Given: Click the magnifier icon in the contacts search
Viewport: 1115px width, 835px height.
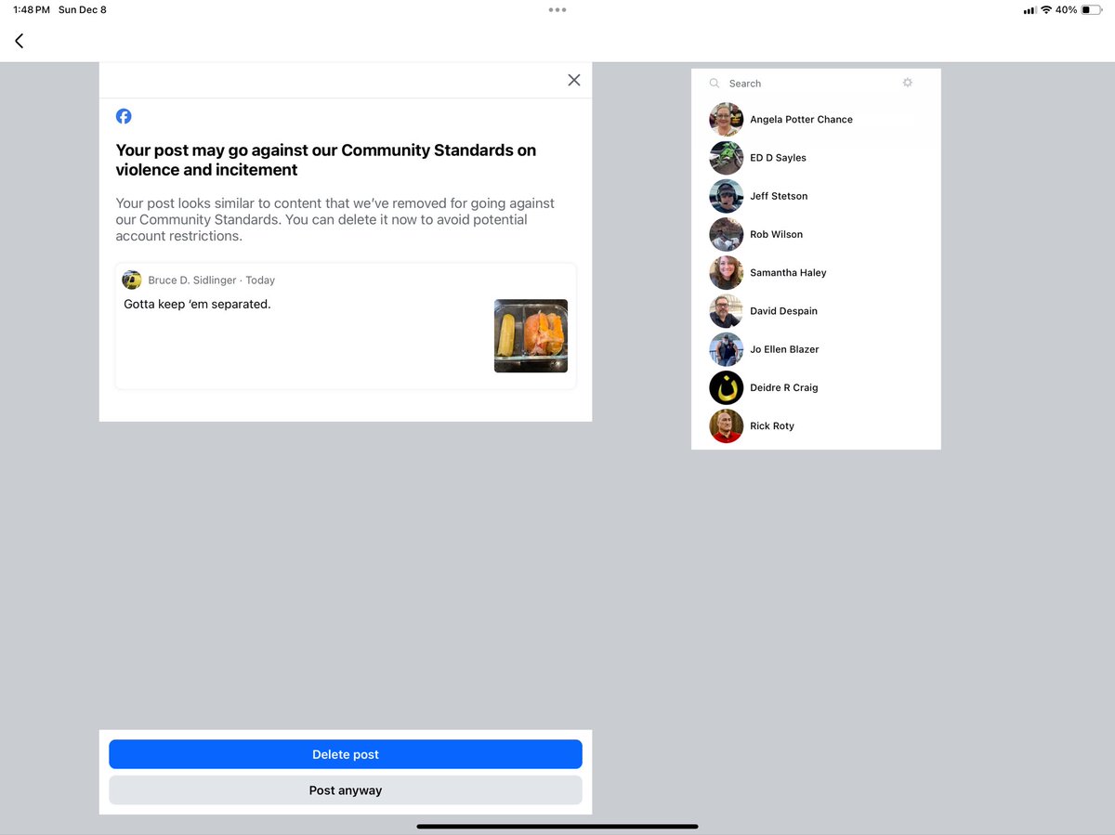Looking at the screenshot, I should coord(715,84).
